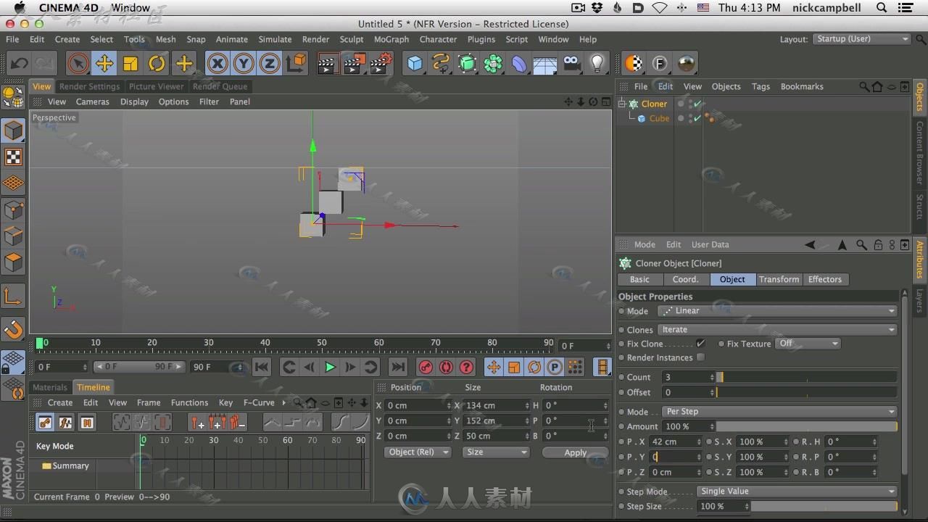Add a Light object

click(x=597, y=64)
